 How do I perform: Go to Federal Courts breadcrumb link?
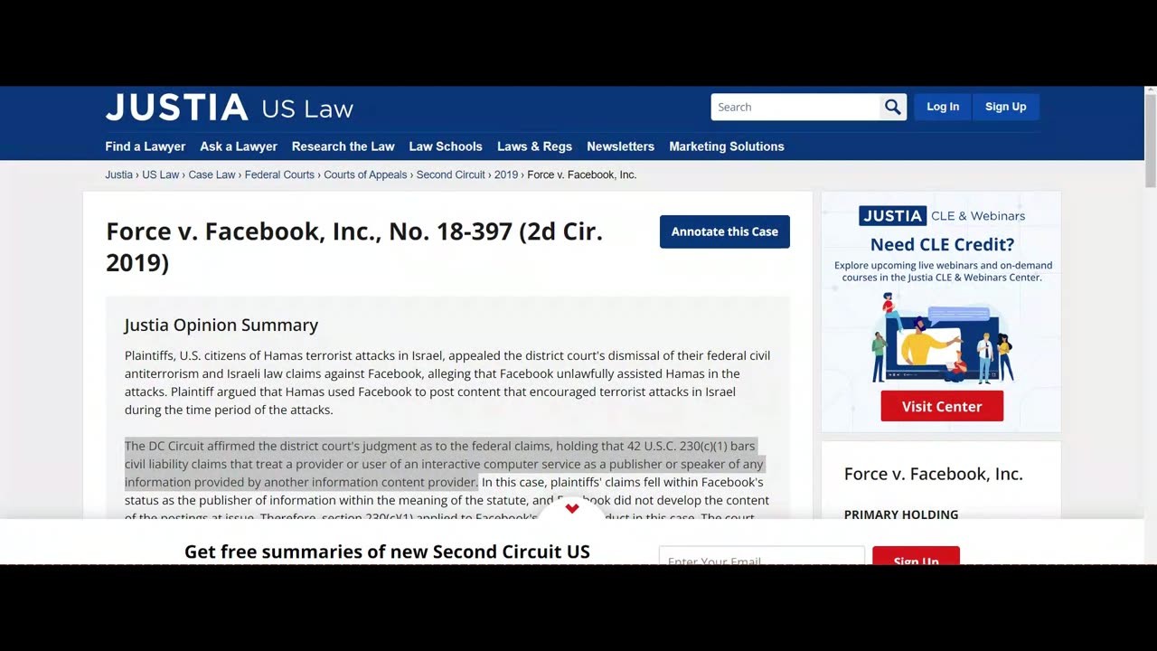279,175
